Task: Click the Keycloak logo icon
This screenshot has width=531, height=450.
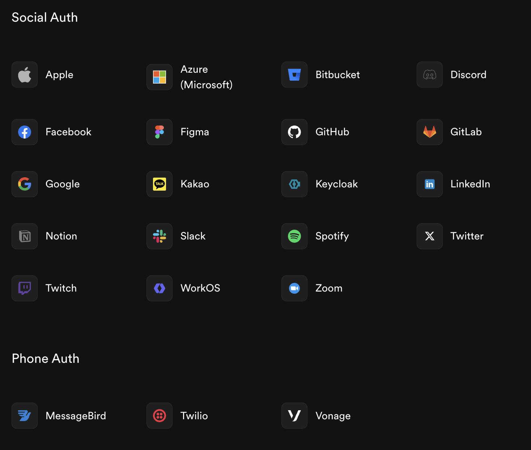Action: (294, 184)
